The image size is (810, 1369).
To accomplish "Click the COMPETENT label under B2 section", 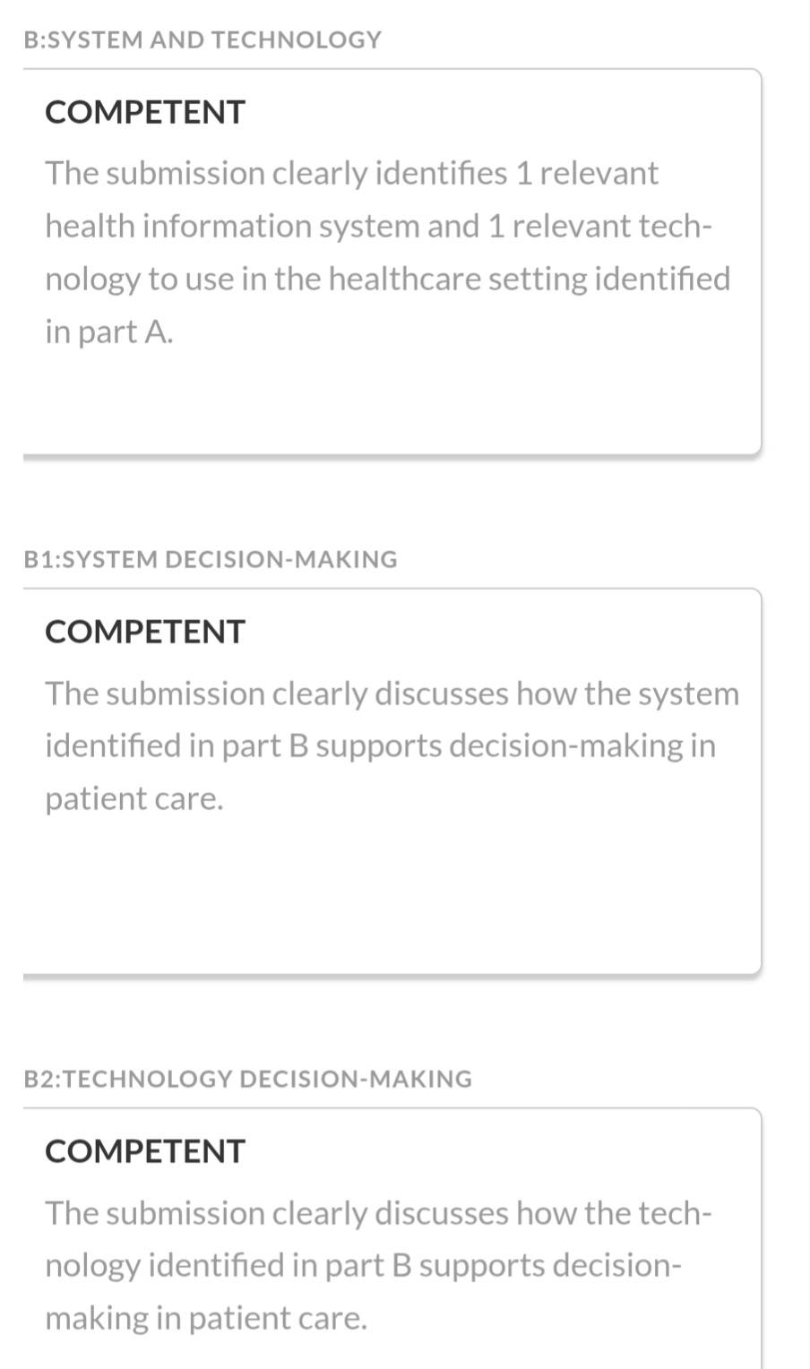I will (x=145, y=1151).
